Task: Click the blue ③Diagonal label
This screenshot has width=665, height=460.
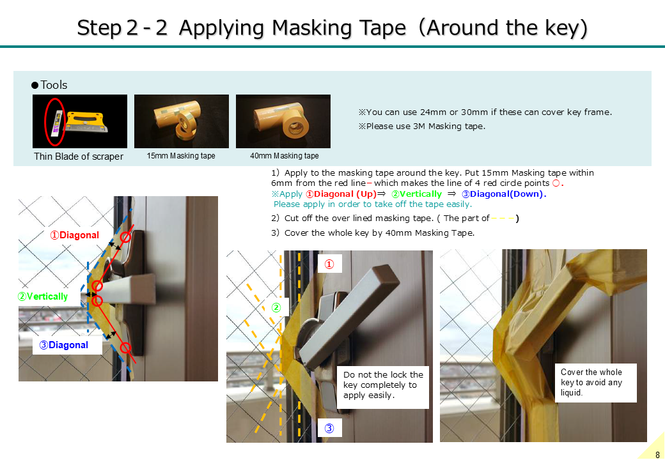Action: (x=64, y=345)
